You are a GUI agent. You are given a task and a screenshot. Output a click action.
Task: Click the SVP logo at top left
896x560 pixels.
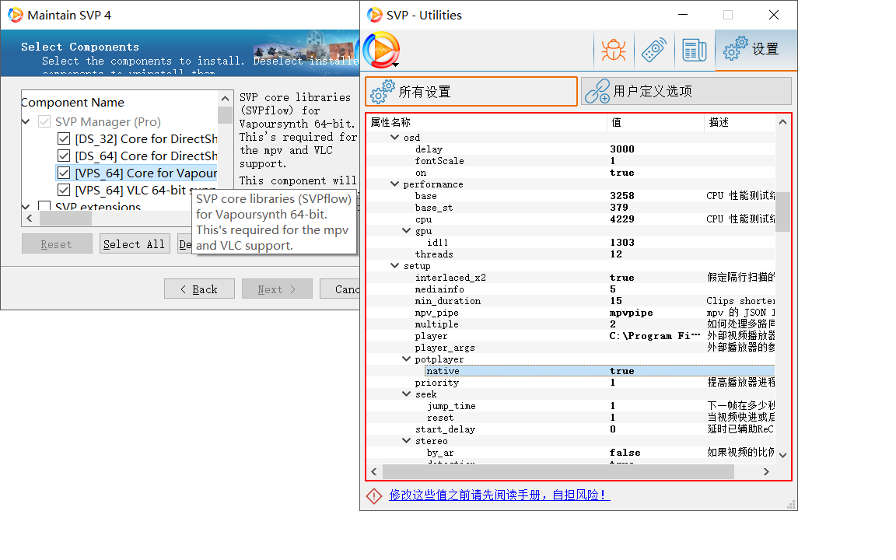(x=381, y=51)
